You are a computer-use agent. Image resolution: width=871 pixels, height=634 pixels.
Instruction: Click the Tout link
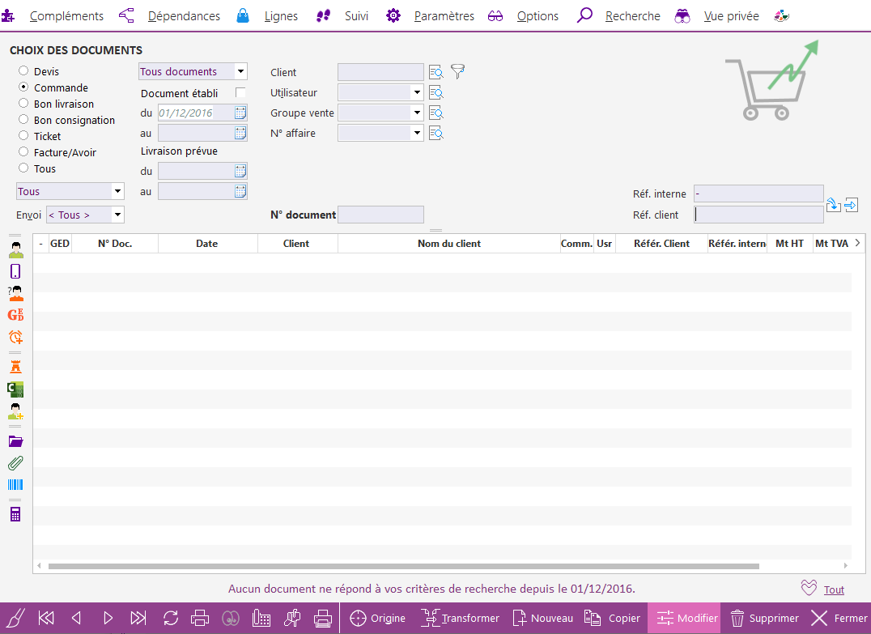click(x=834, y=589)
